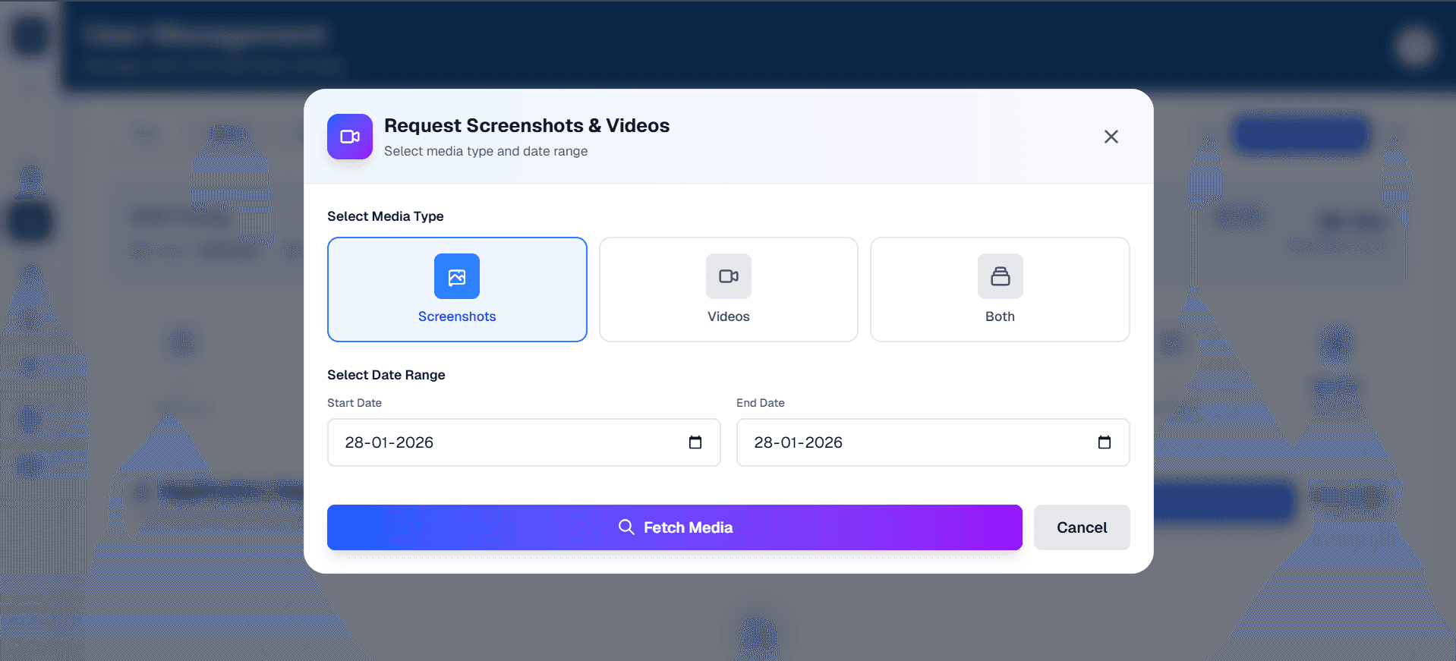
Task: Click the "Select media type and date range" subtitle
Action: click(x=486, y=151)
